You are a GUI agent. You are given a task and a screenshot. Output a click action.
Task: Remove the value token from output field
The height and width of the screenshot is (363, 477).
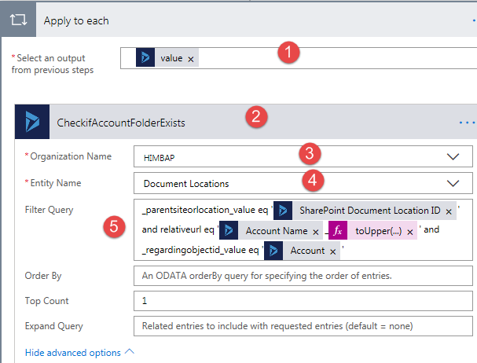191,59
